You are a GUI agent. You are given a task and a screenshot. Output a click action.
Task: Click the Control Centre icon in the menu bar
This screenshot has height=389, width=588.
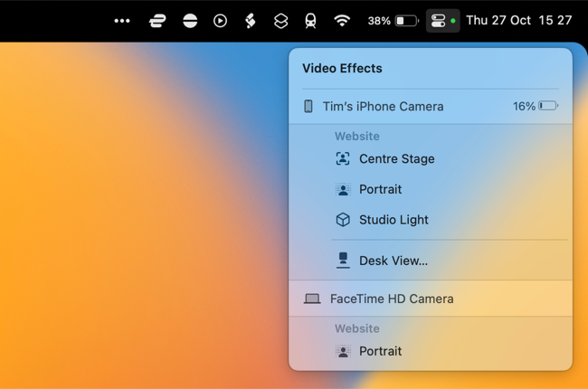coord(439,21)
